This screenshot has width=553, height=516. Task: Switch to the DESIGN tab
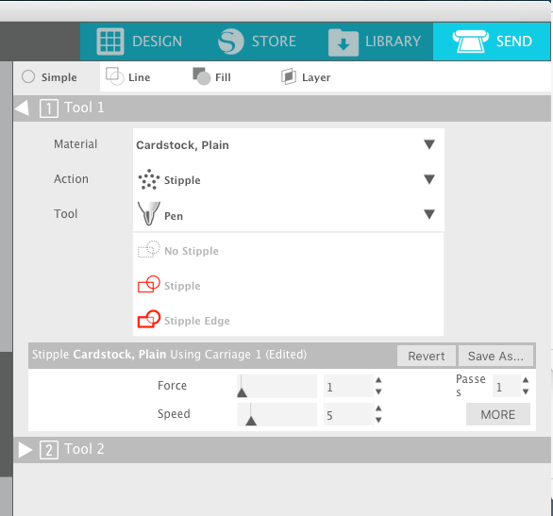pos(140,42)
